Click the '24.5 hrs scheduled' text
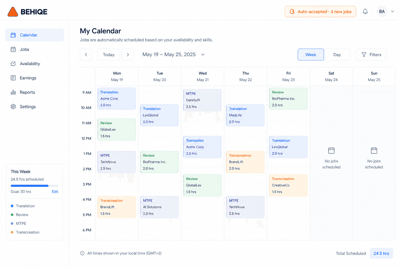402x268 pixels. (27, 179)
